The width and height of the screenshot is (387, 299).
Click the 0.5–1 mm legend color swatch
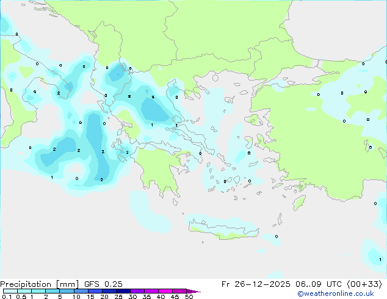coord(24,291)
